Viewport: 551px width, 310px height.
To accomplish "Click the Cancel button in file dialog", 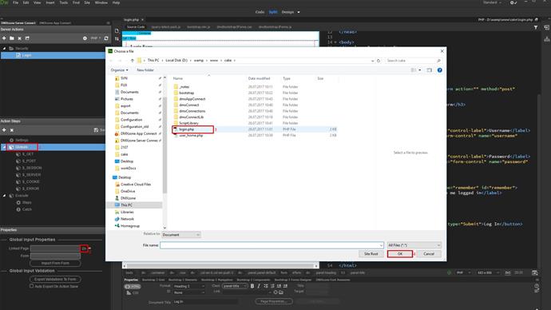I will click(x=429, y=254).
